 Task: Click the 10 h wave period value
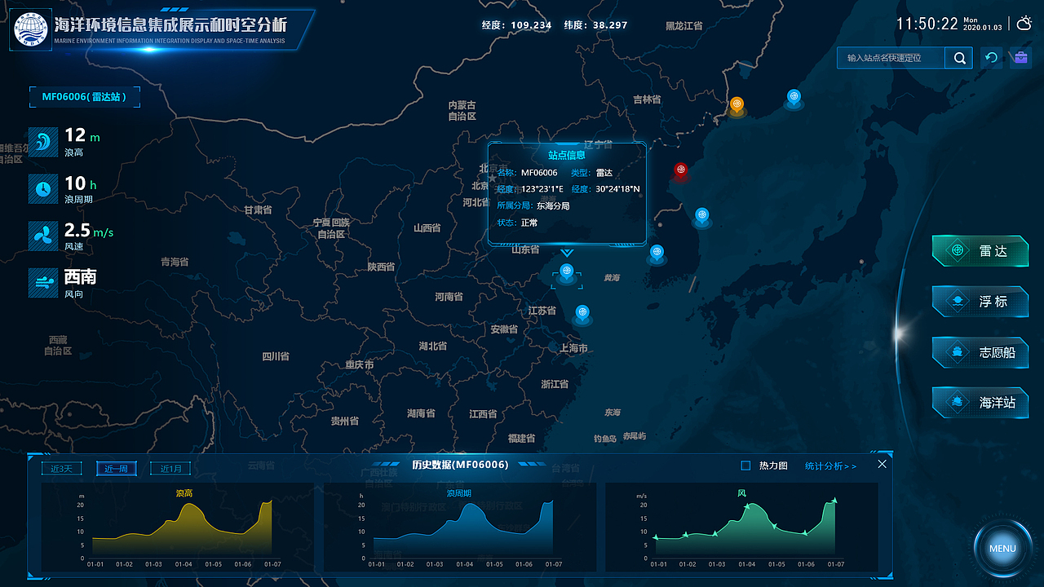pyautogui.click(x=81, y=183)
